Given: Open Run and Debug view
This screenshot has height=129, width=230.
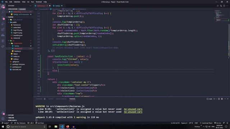Looking at the screenshot, I should click(x=3, y=24).
